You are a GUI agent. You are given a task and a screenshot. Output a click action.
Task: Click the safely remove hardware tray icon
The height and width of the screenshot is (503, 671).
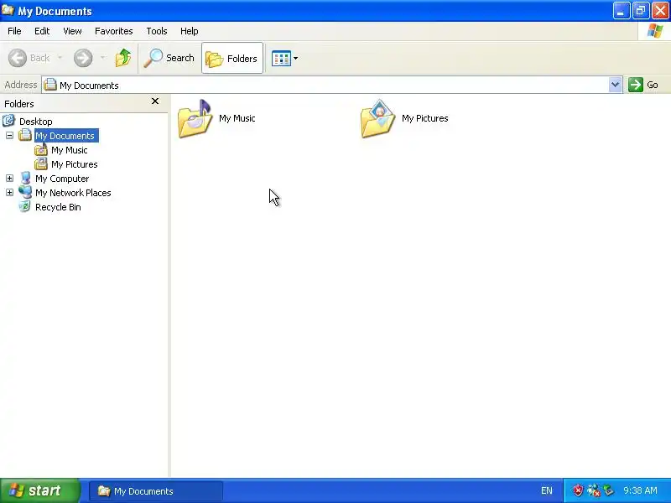click(x=608, y=490)
